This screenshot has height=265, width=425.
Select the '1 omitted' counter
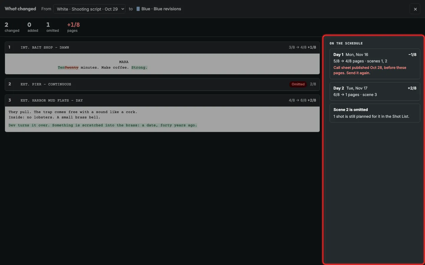(53, 27)
